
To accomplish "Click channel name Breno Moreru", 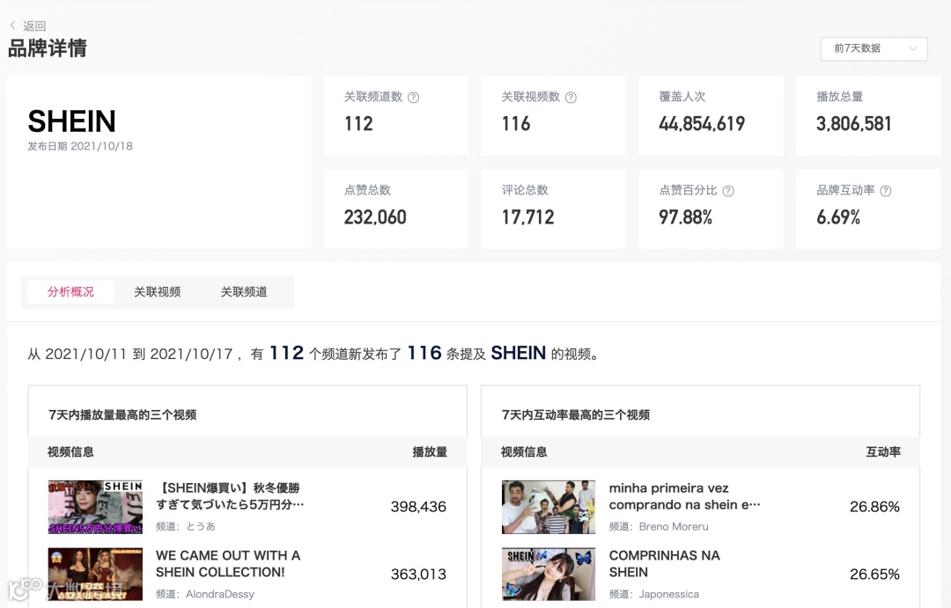I will point(674,526).
